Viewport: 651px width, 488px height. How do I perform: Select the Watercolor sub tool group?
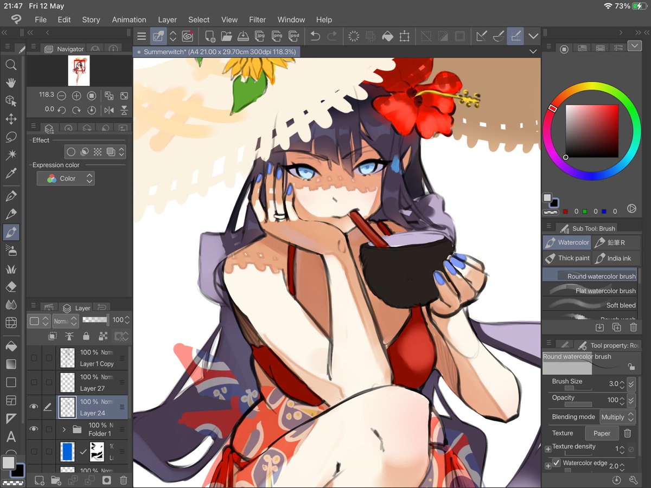click(x=566, y=242)
